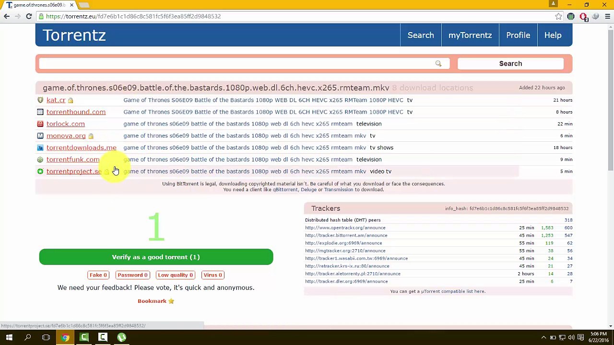Open Task View on the taskbar
This screenshot has height=345, width=614.
(x=46, y=337)
